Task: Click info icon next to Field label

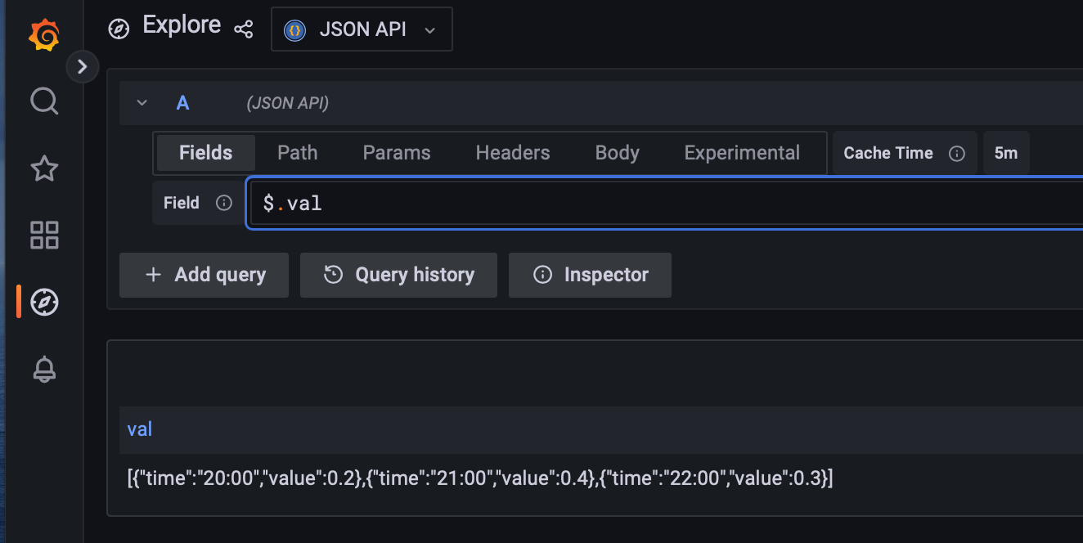Action: pyautogui.click(x=223, y=203)
